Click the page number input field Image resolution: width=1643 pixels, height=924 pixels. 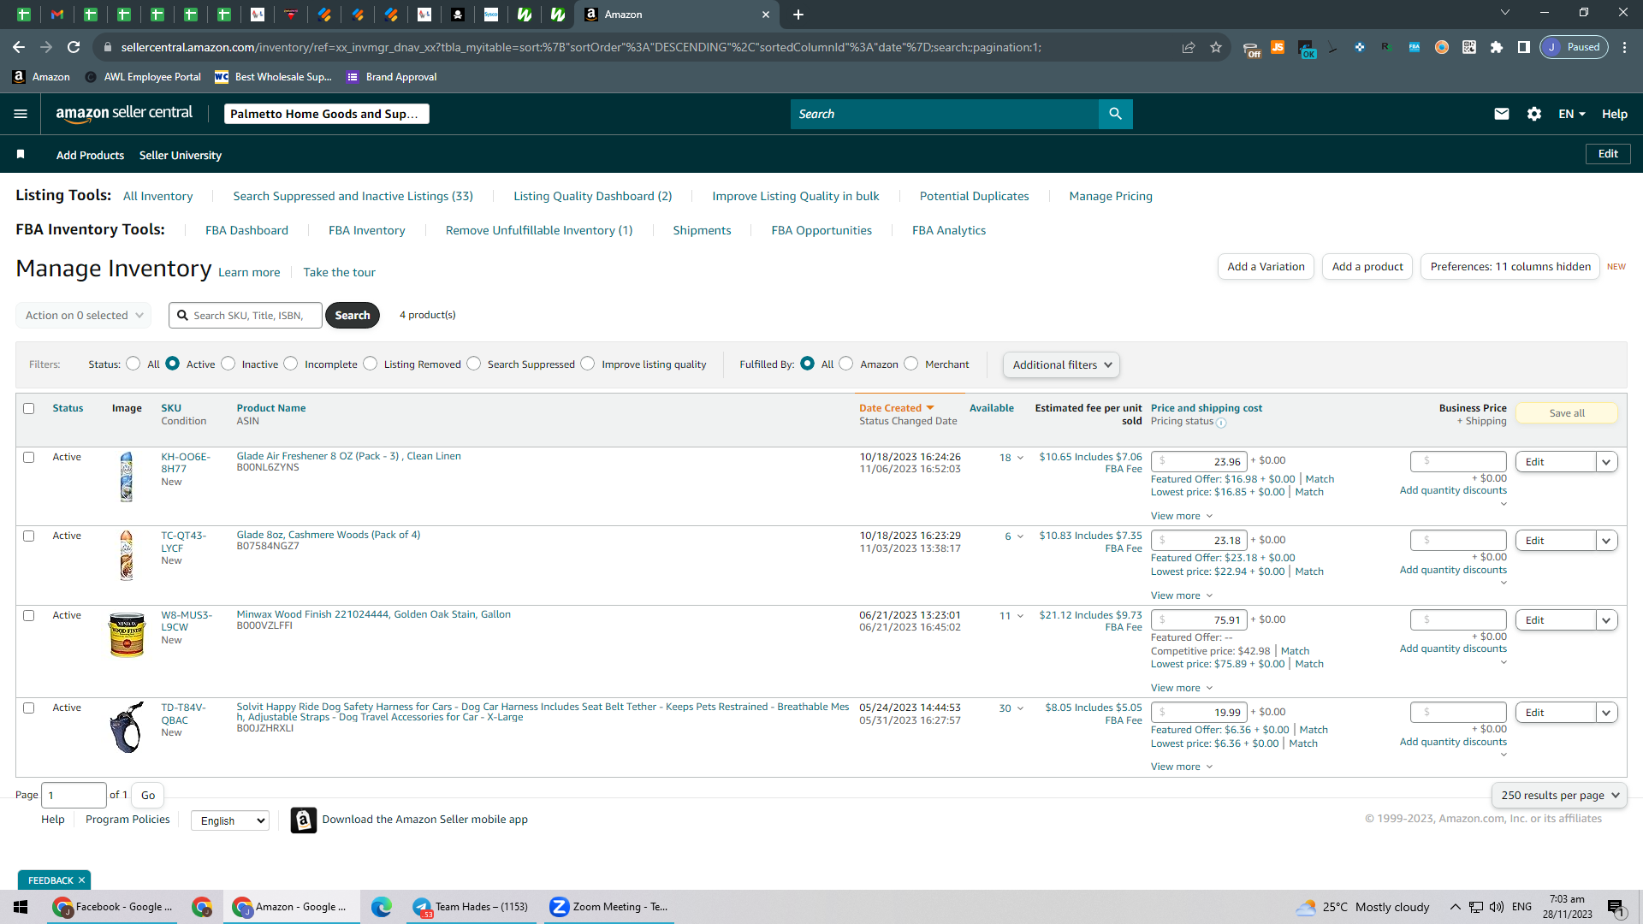click(x=74, y=796)
